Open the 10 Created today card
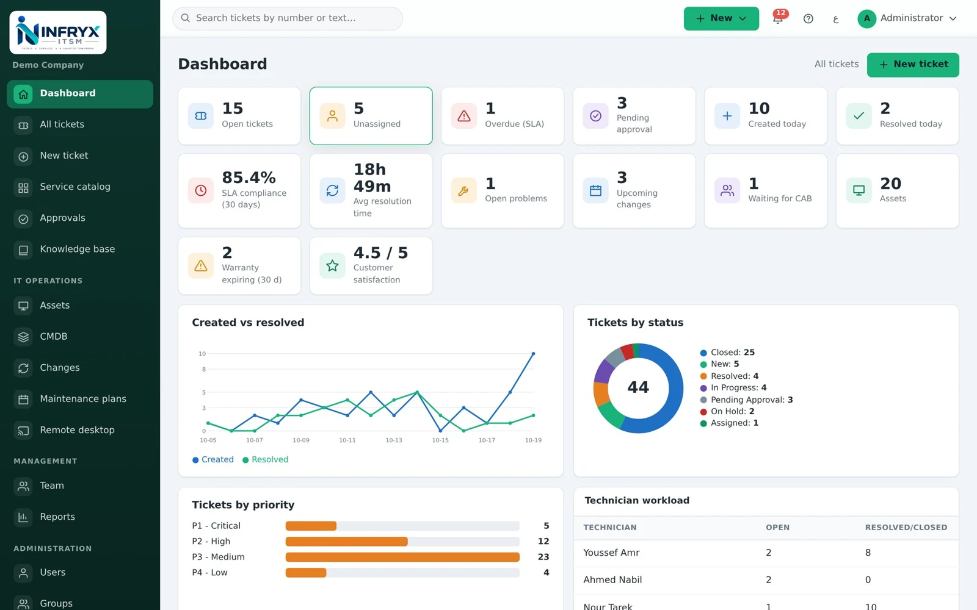 [766, 116]
